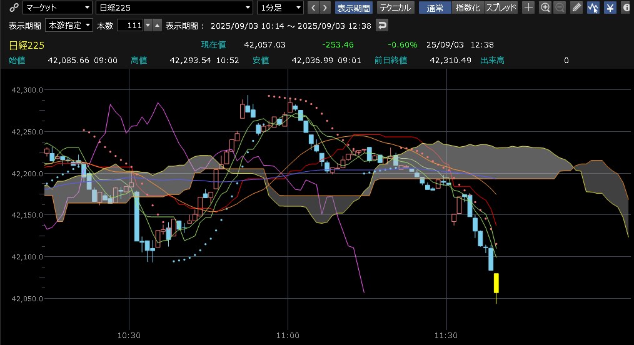Switch to スプレッド display mode
Image resolution: width=634 pixels, height=345 pixels.
point(501,7)
